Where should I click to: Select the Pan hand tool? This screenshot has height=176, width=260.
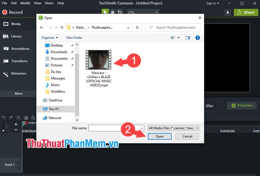point(113,12)
